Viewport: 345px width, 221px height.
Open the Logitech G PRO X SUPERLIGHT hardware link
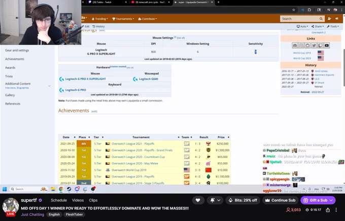[x=85, y=79]
